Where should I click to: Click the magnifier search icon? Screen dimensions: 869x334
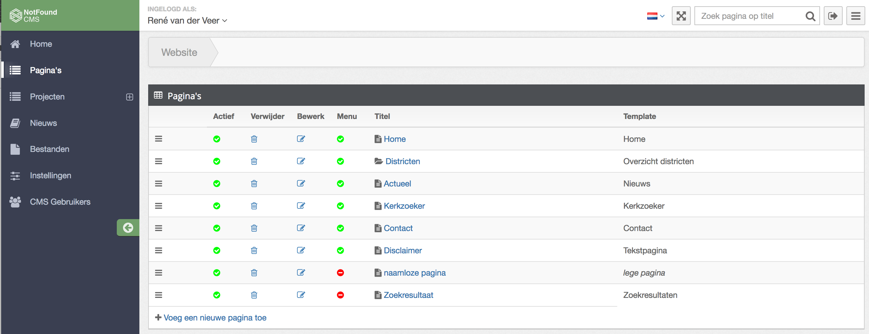coord(810,16)
